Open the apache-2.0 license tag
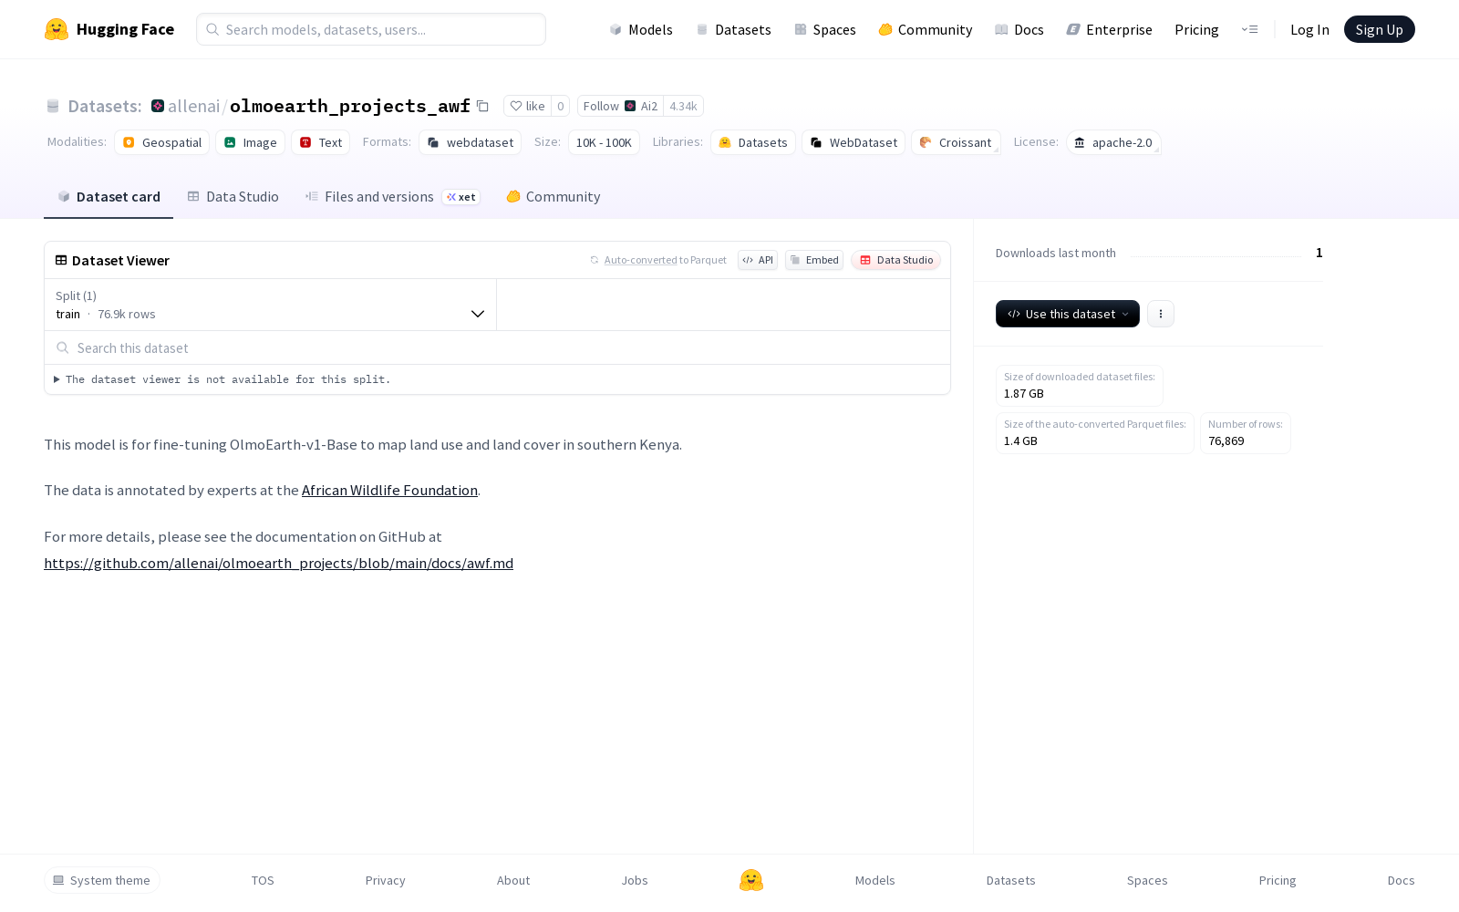 pyautogui.click(x=1113, y=142)
